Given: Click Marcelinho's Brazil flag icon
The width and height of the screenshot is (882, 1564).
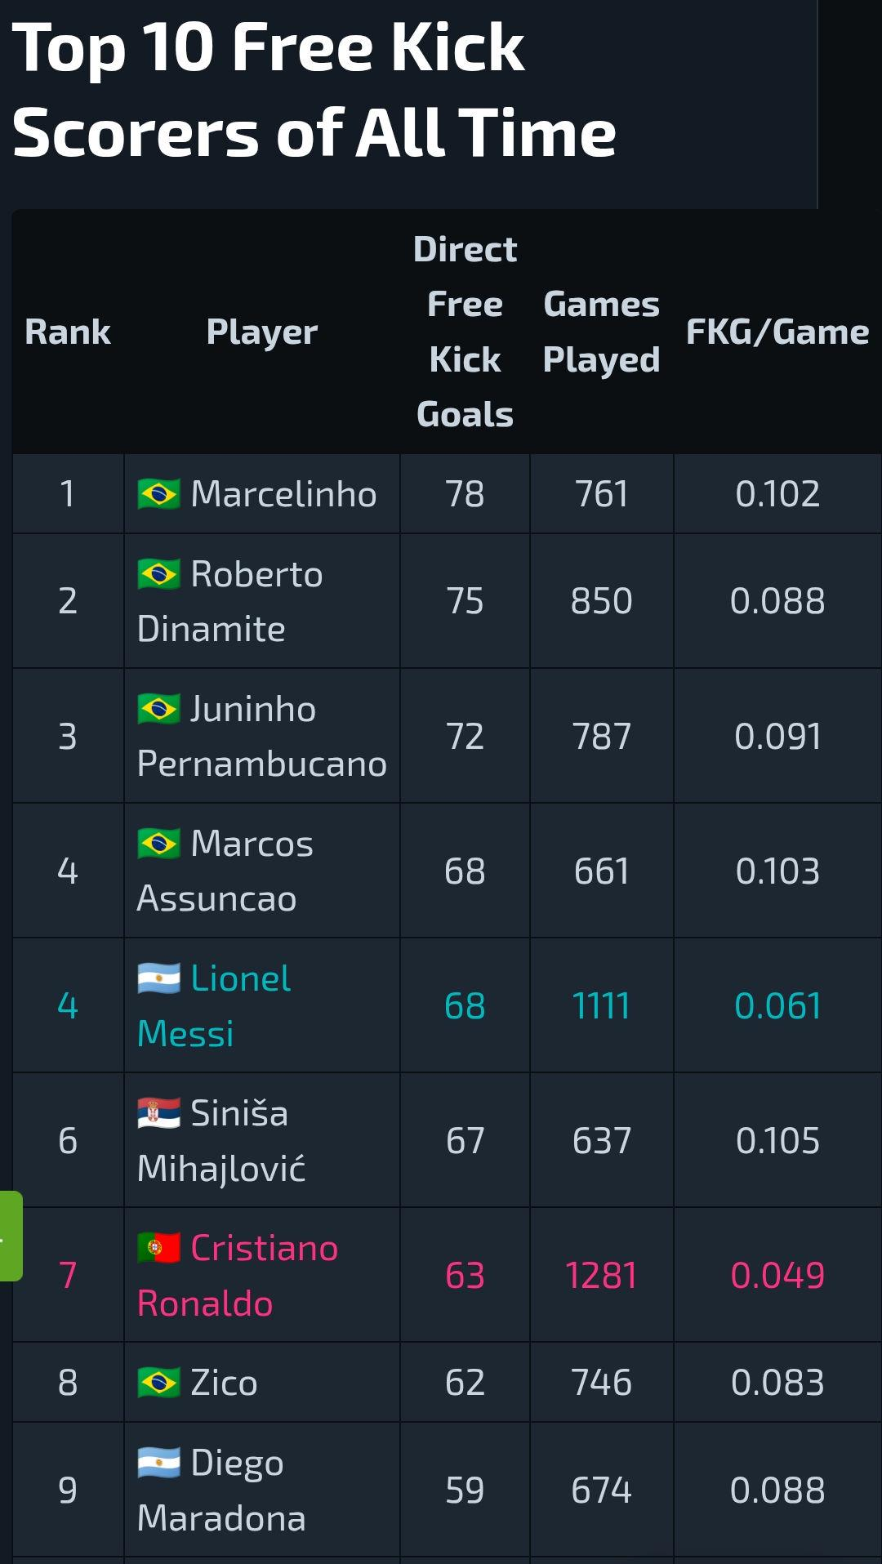Looking at the screenshot, I should (x=158, y=493).
